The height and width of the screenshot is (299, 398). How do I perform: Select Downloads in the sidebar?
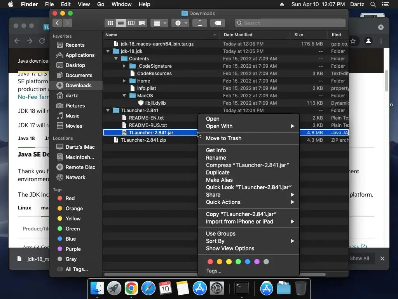pos(76,85)
